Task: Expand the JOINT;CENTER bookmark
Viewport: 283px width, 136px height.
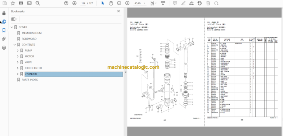Action: point(18,68)
